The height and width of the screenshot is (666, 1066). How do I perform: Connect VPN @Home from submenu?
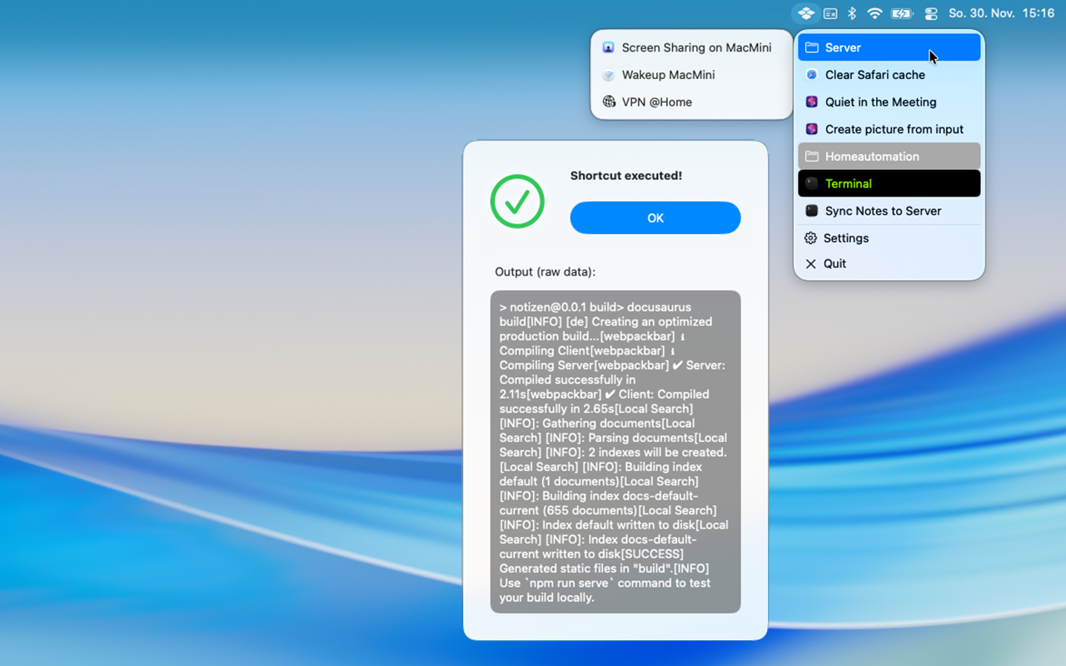pyautogui.click(x=656, y=102)
